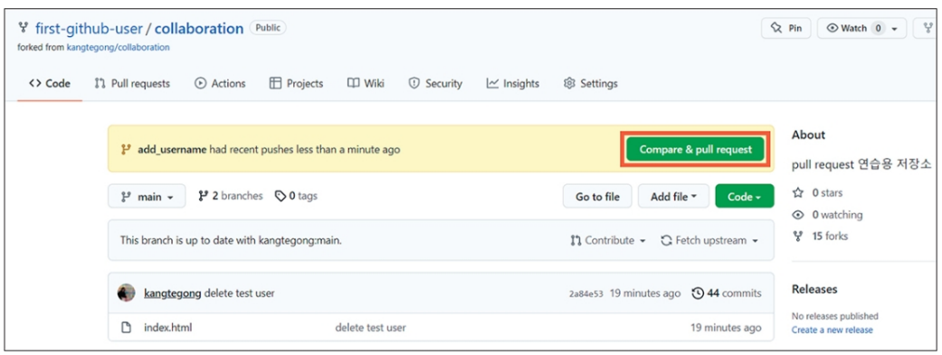Click the fork icon next to 15 forks
The width and height of the screenshot is (942, 355).
798,237
